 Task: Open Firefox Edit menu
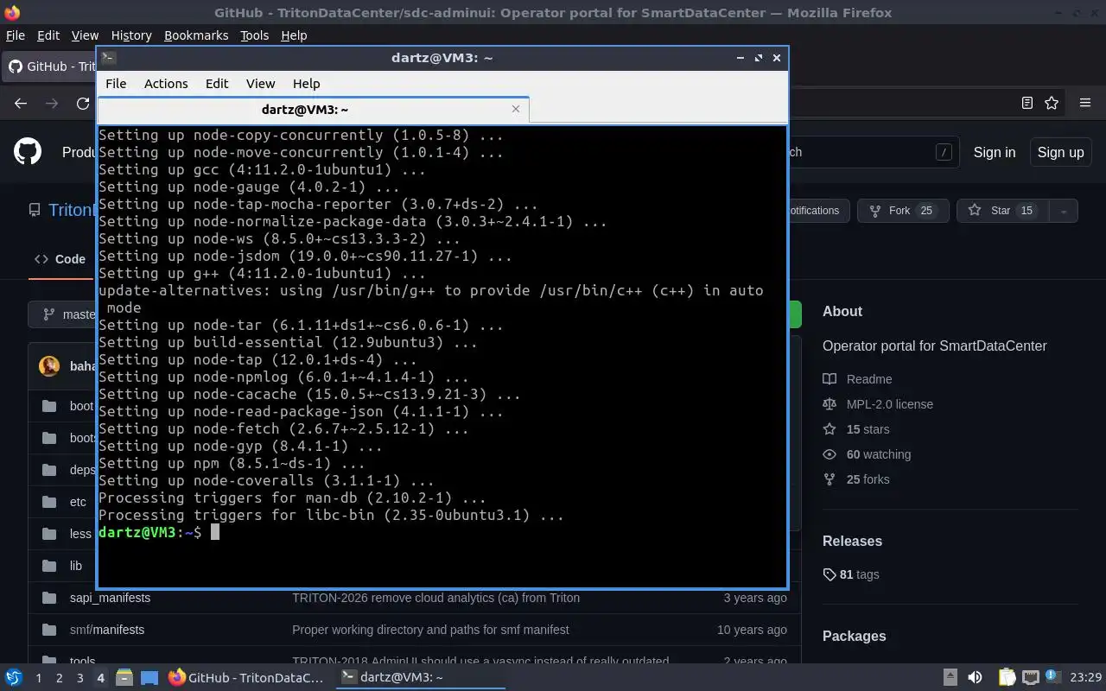click(x=48, y=35)
